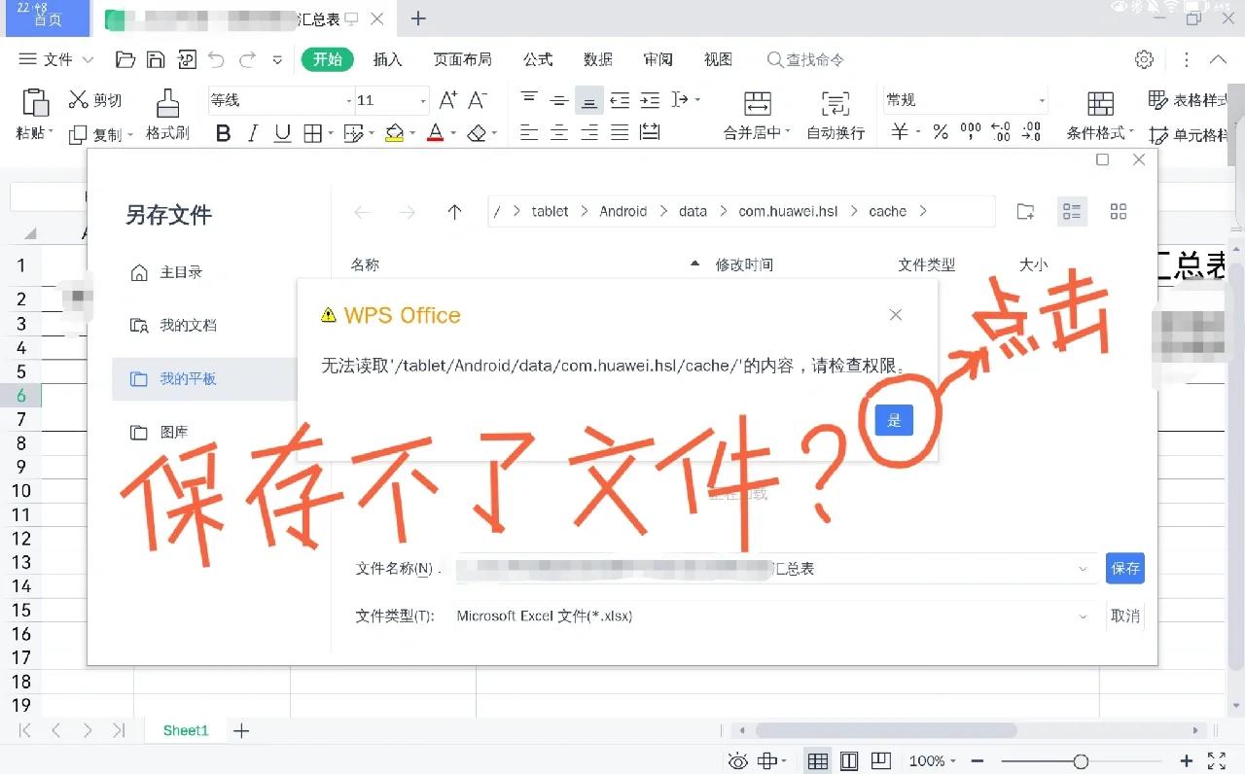
Task: Switch to the 插入 ribbon tab
Action: (x=387, y=58)
